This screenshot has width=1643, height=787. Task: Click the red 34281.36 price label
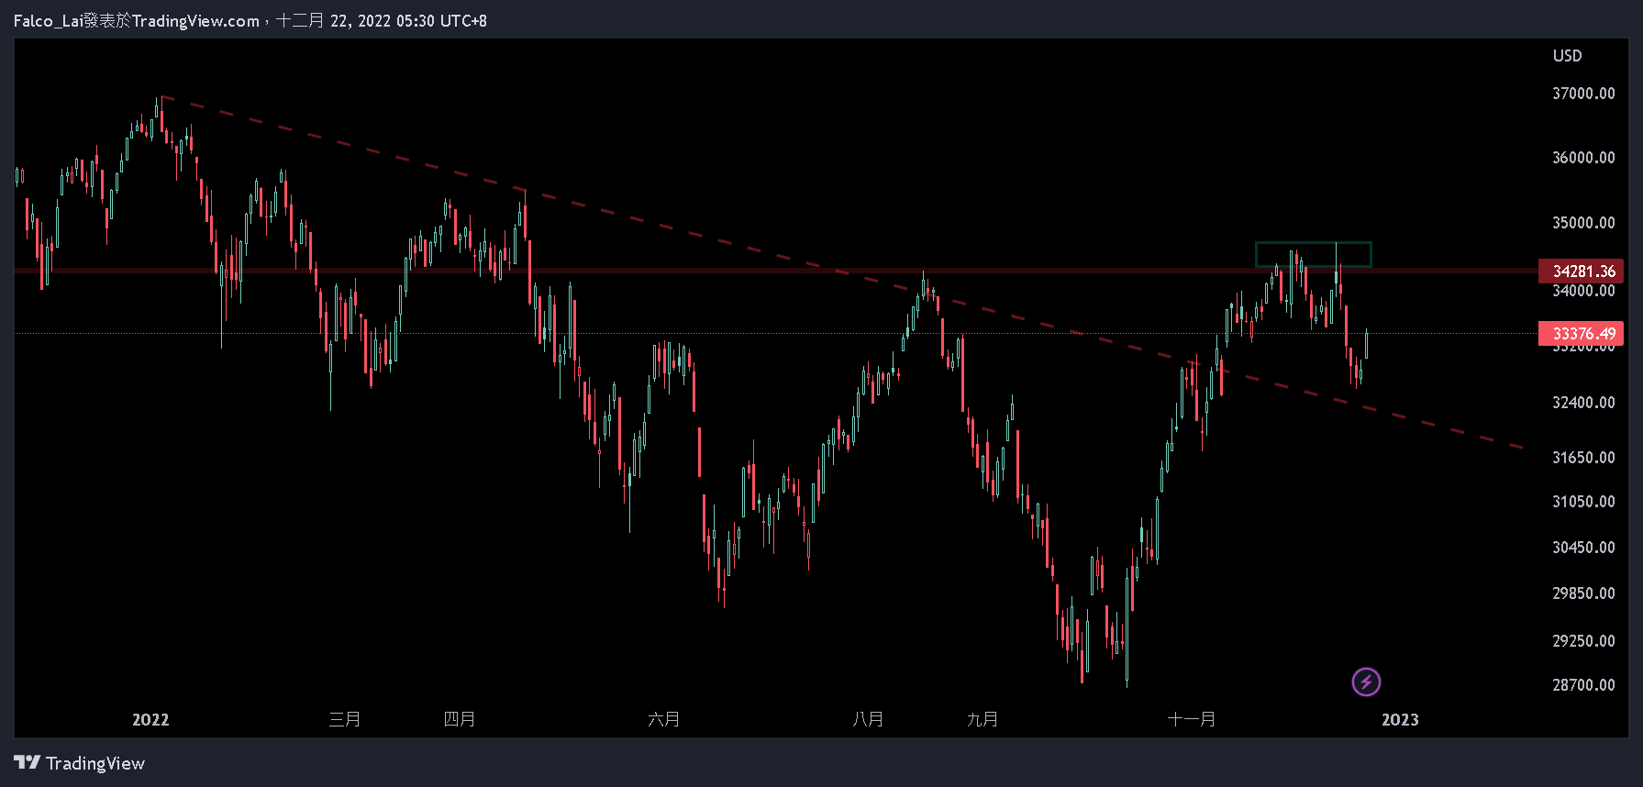coord(1581,272)
